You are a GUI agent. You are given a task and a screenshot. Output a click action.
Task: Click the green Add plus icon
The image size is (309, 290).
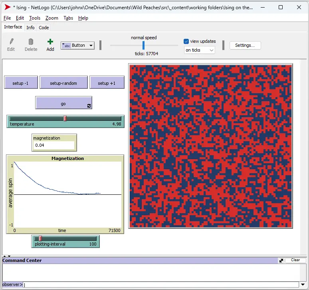pyautogui.click(x=50, y=42)
